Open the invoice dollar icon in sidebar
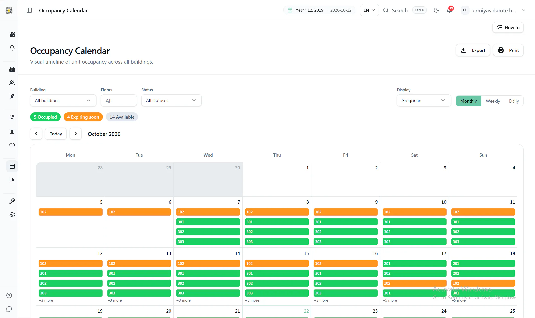The height and width of the screenshot is (318, 535). point(12,131)
